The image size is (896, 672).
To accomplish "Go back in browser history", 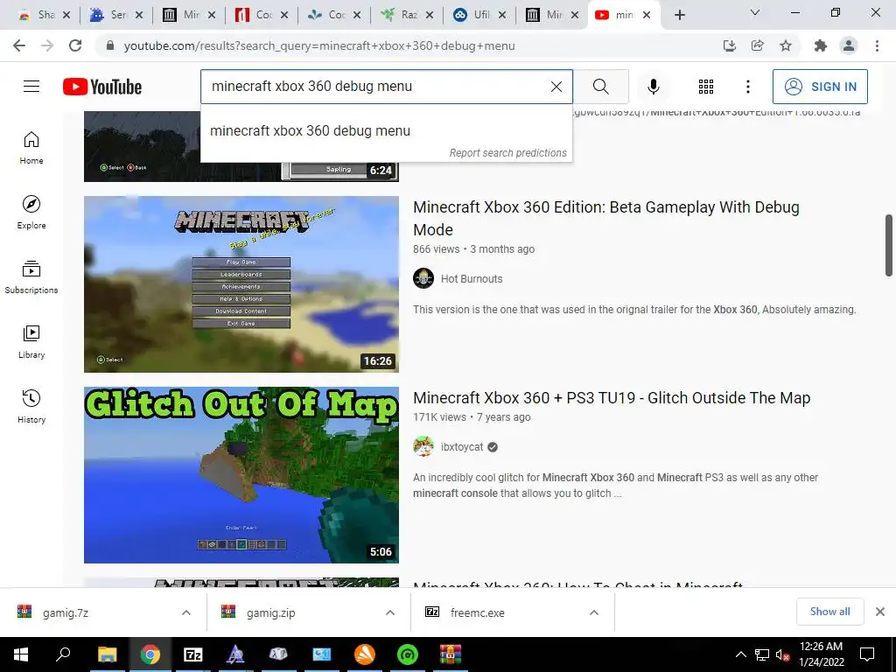I will tap(19, 45).
